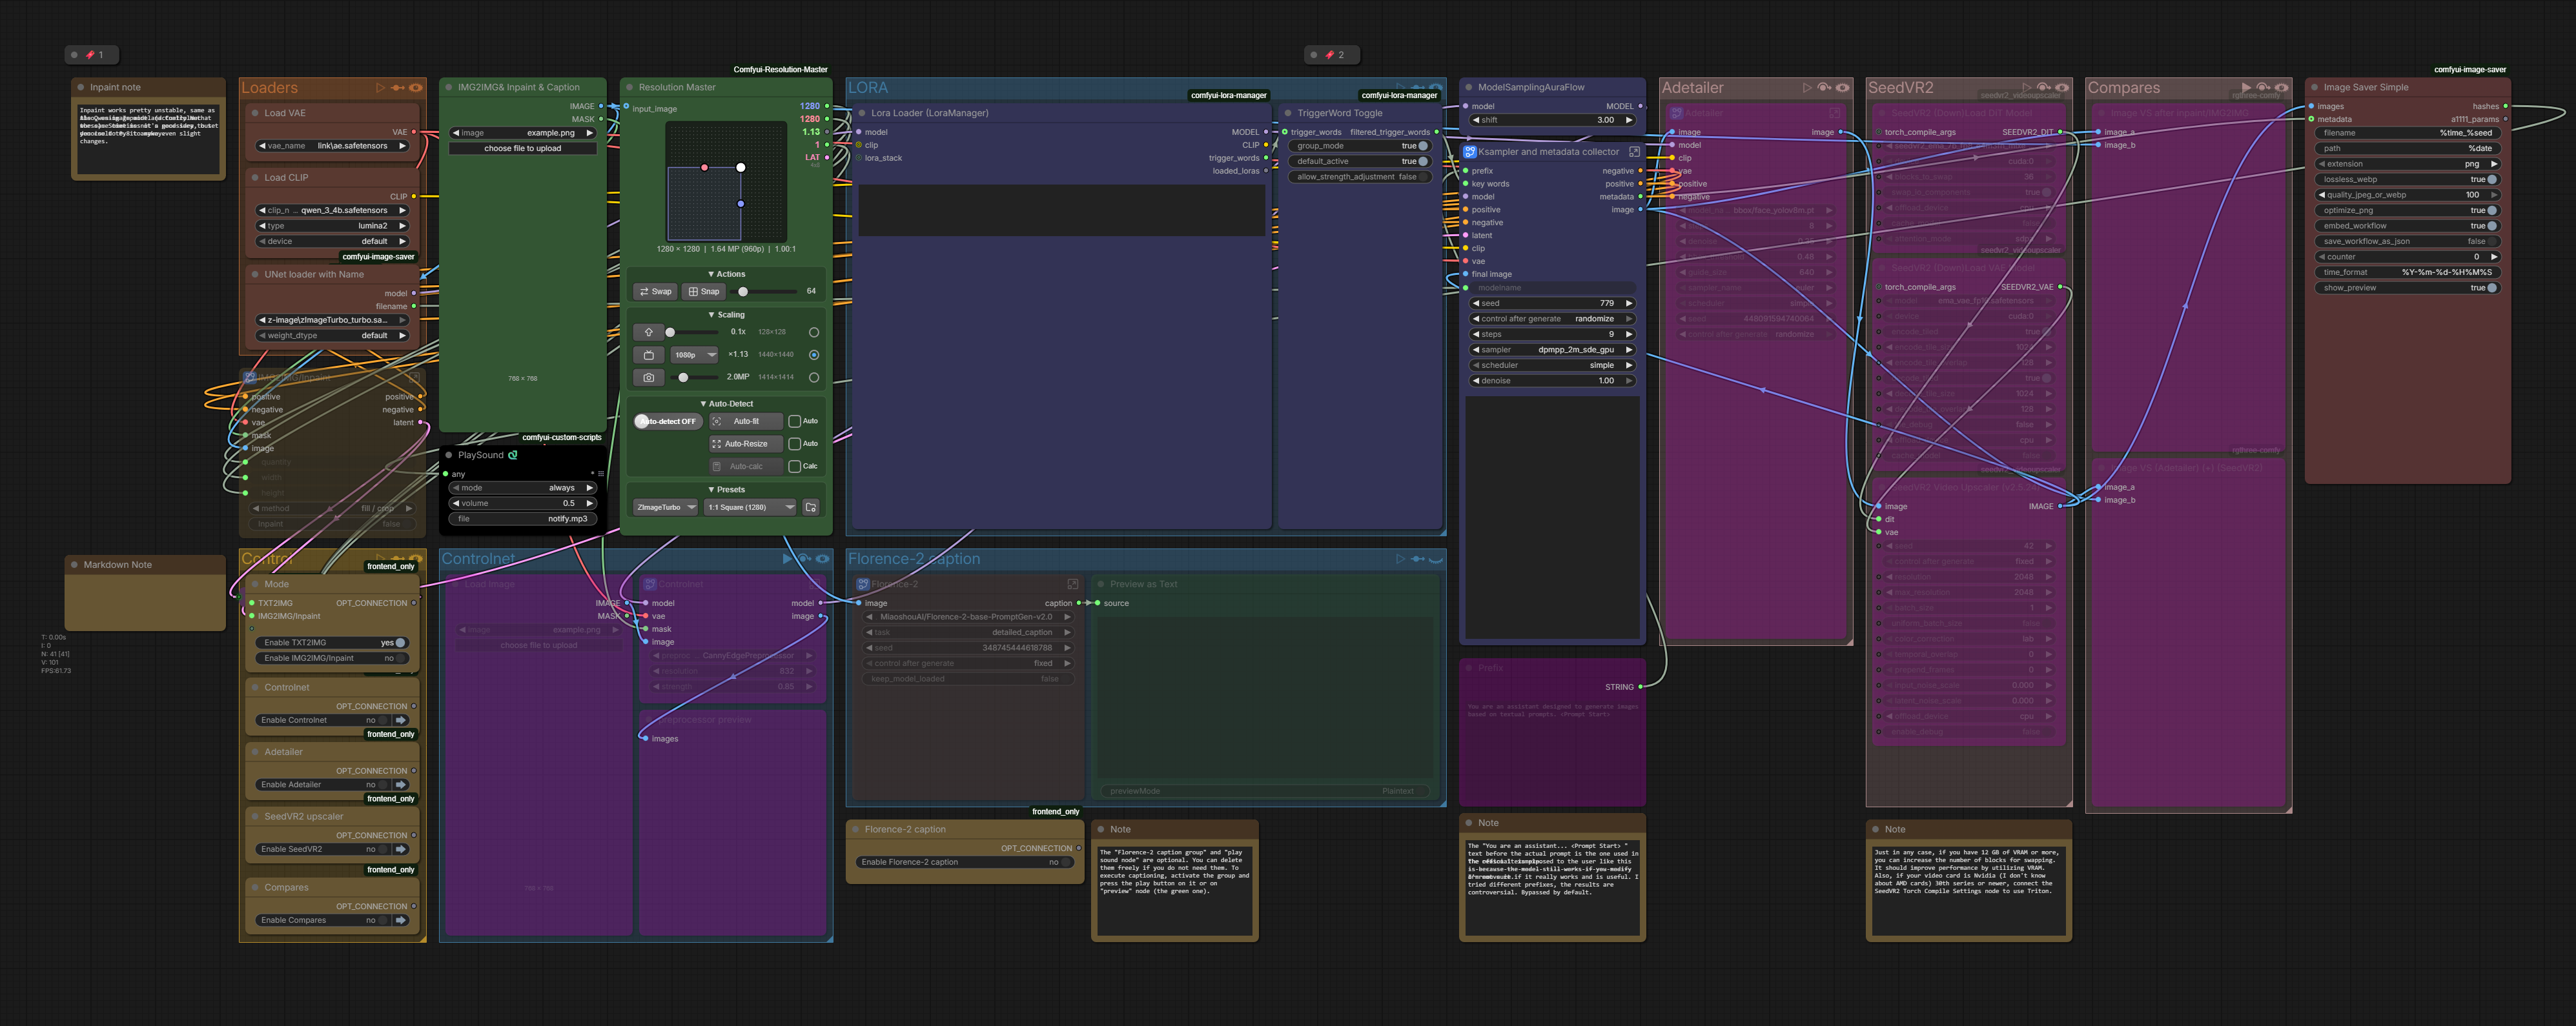Select the 1414×1414 megapixel radio button
Viewport: 2576px width, 1026px height.
[x=814, y=377]
